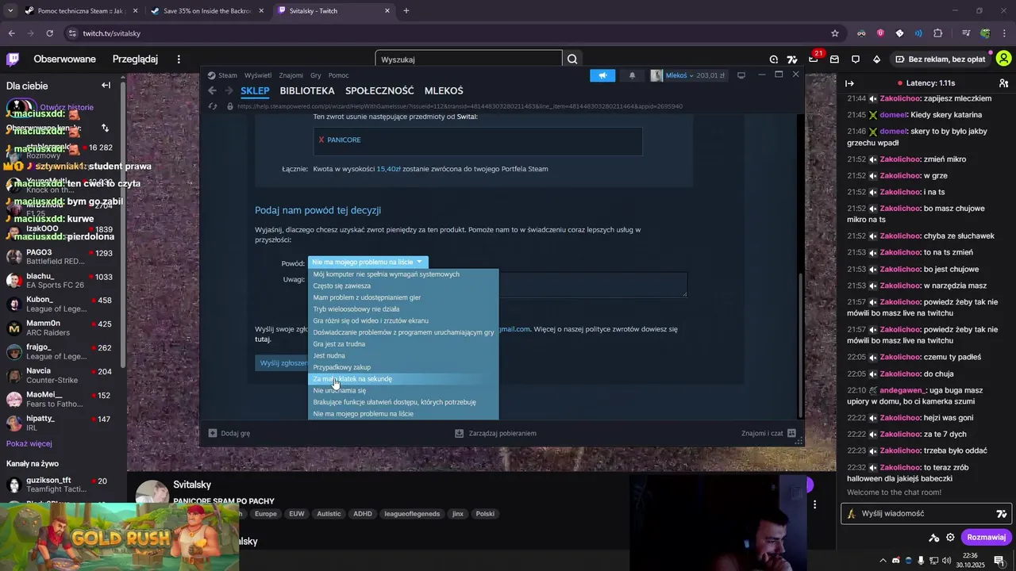The height and width of the screenshot is (571, 1016).
Task: Sort the followed channels list
Action: coord(105,128)
